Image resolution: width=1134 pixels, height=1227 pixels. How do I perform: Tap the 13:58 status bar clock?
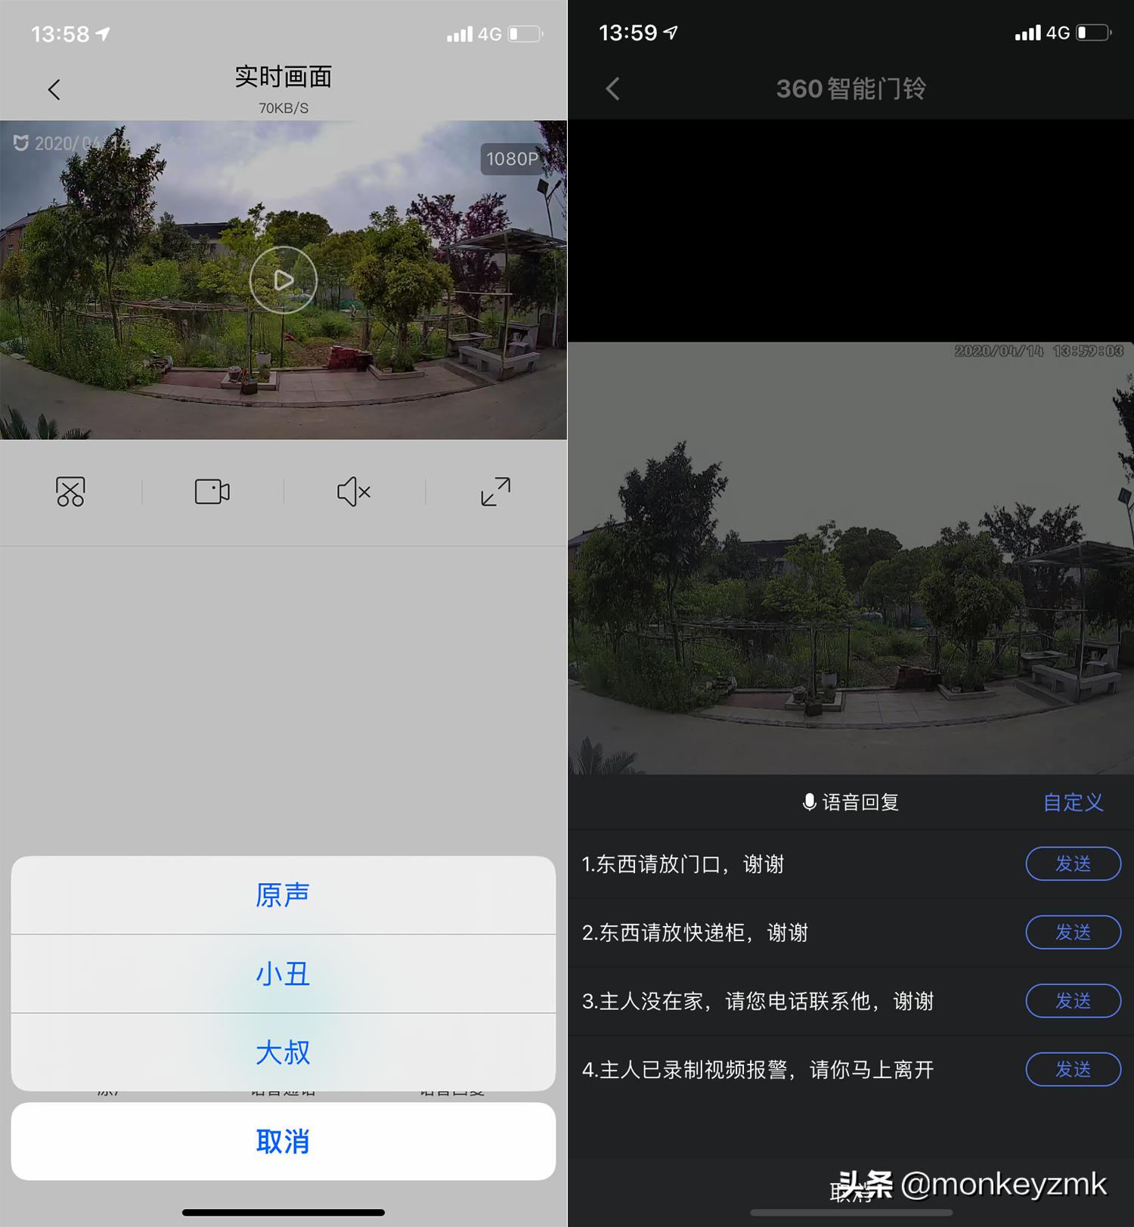coord(60,34)
